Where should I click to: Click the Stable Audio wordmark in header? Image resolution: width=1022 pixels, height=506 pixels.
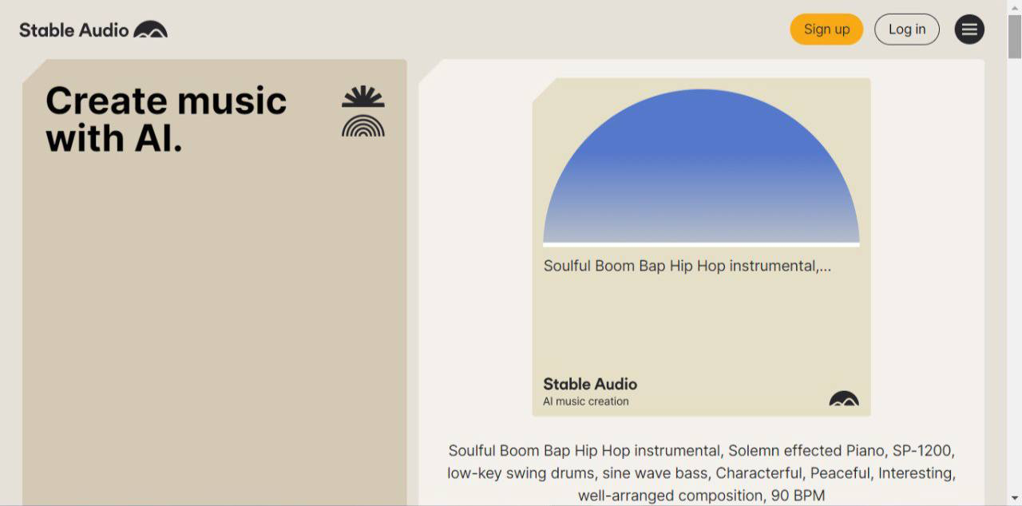pyautogui.click(x=73, y=30)
